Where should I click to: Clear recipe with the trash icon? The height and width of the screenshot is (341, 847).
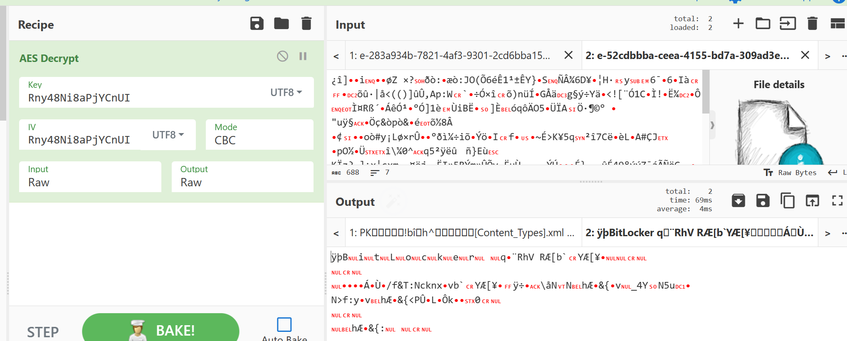coord(306,24)
